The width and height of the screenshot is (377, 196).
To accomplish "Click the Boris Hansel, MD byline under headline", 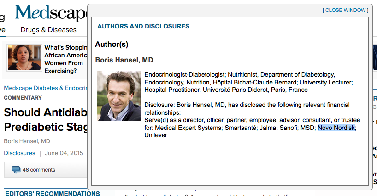I will (x=27, y=141).
